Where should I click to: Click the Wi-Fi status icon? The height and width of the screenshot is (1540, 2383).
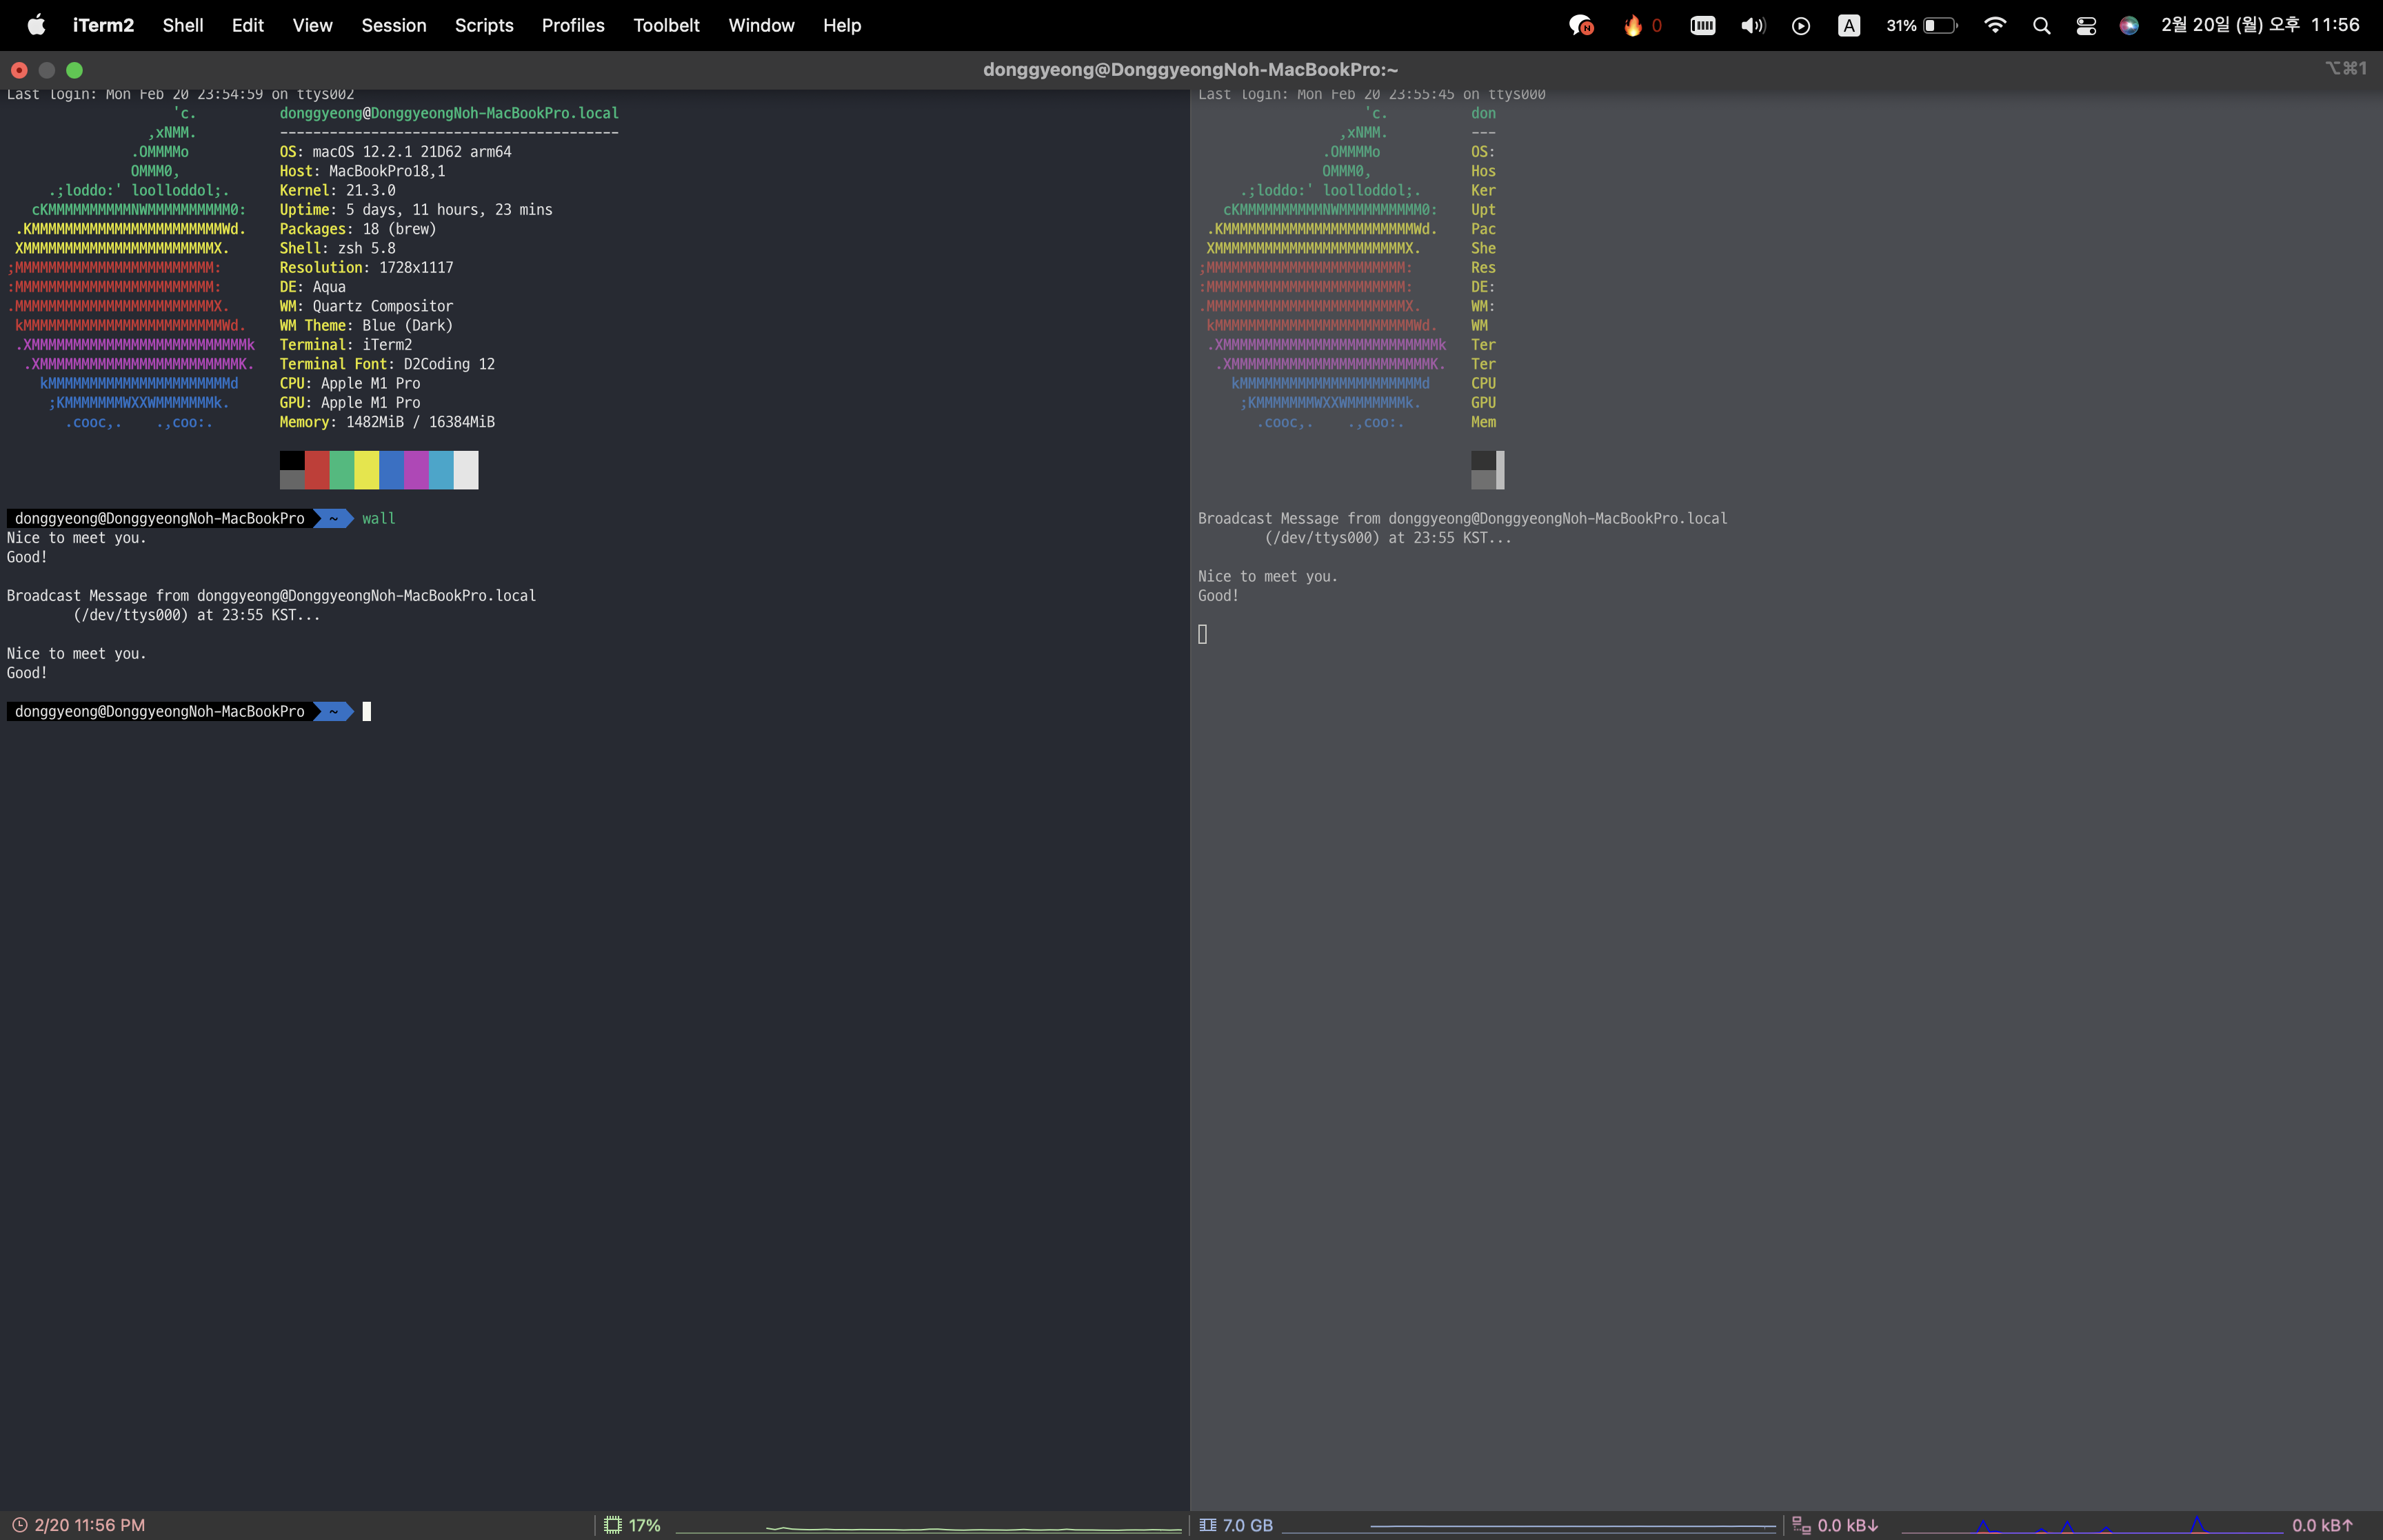click(1995, 25)
